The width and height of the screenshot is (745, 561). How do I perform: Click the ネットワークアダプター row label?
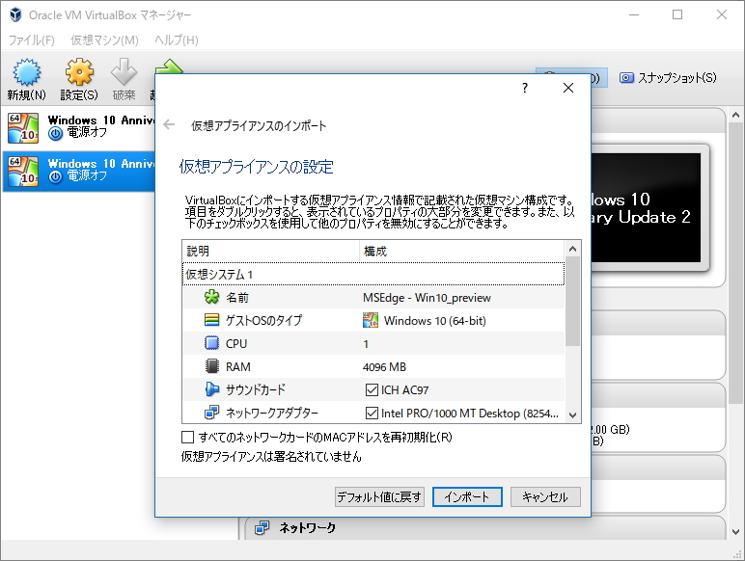(272, 413)
